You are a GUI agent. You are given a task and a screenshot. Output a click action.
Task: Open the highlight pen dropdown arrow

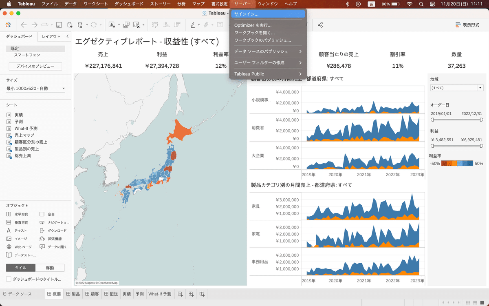tap(199, 25)
